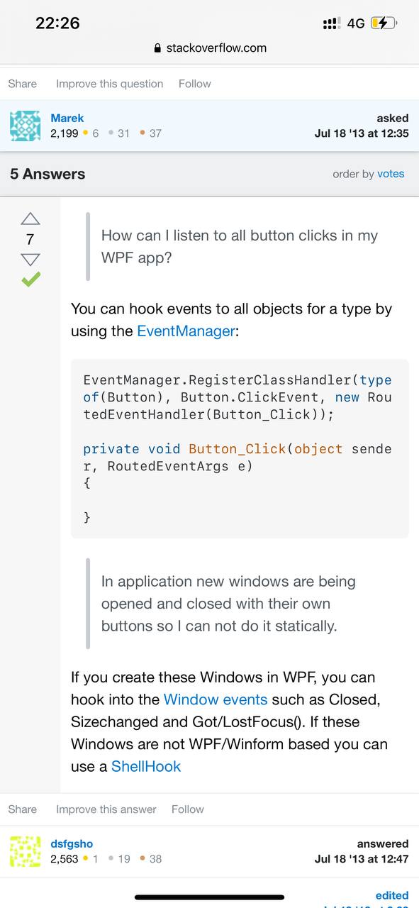Open the edited revision history link
419x908 pixels.
(392, 895)
